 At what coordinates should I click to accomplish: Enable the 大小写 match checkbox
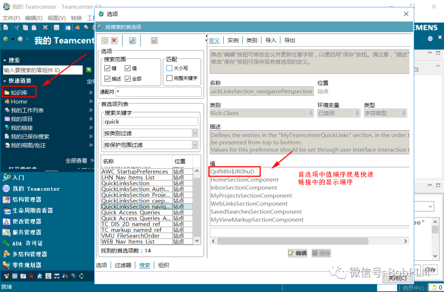click(169, 68)
